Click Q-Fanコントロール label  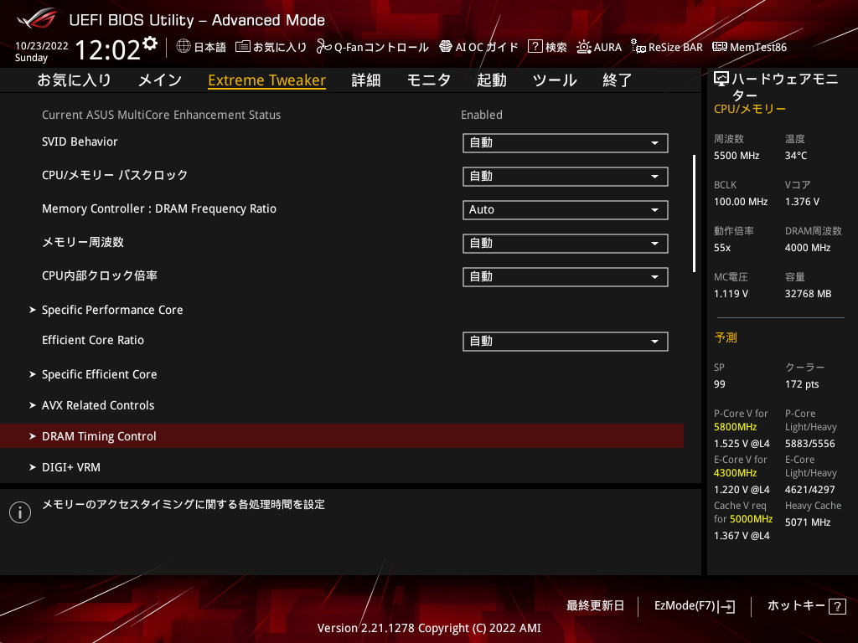click(381, 47)
